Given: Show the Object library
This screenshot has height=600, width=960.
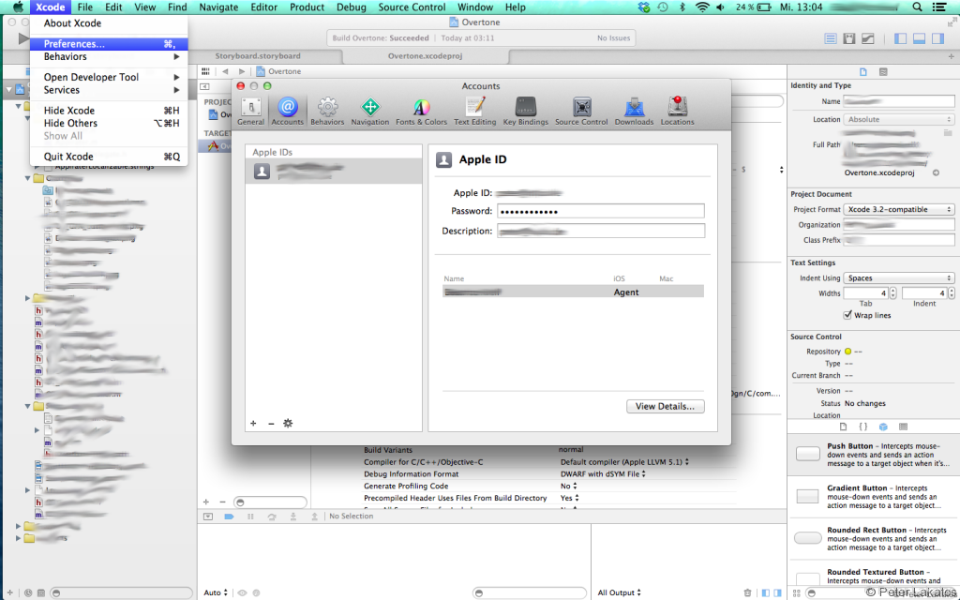Looking at the screenshot, I should point(883,427).
